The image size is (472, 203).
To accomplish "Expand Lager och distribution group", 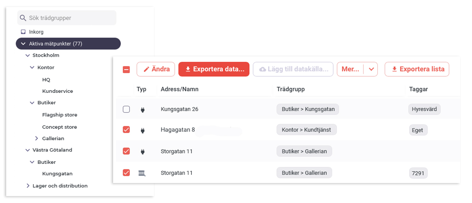I will (28, 186).
